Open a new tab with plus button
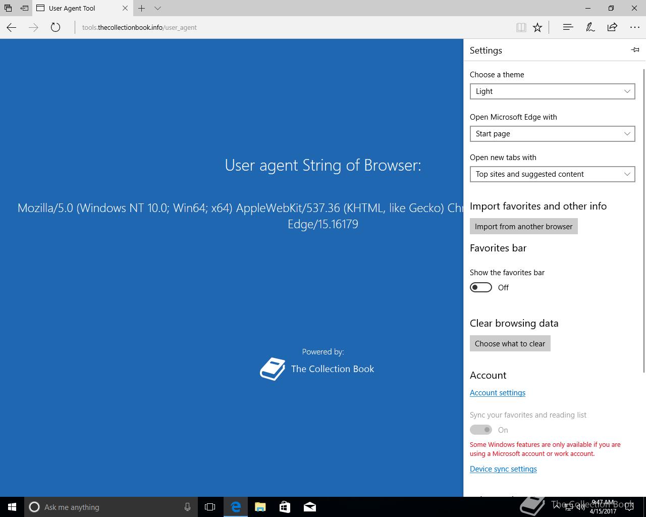The height and width of the screenshot is (517, 646). [x=142, y=8]
